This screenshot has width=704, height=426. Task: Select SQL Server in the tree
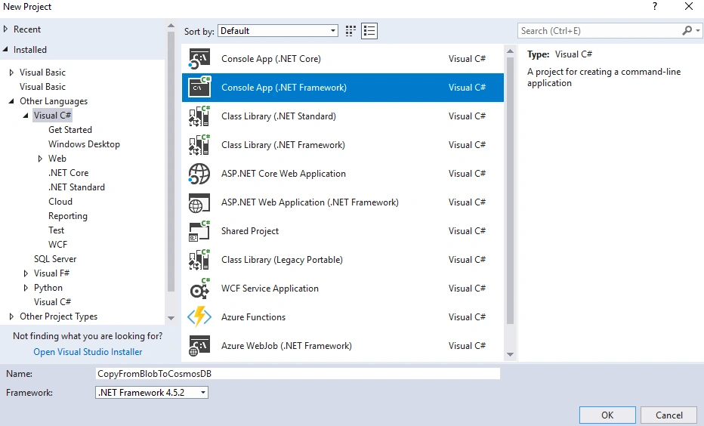55,259
